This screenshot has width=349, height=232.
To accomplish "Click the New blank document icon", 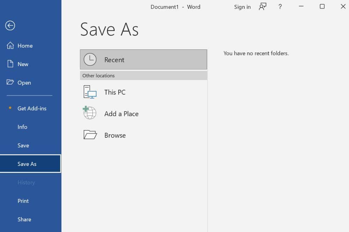I will coord(10,64).
